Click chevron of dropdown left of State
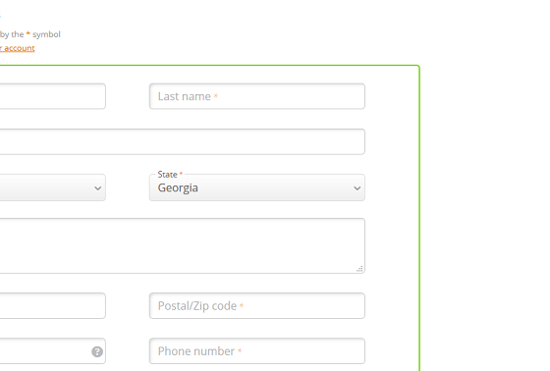Viewport: 550px width, 371px height. [x=98, y=188]
